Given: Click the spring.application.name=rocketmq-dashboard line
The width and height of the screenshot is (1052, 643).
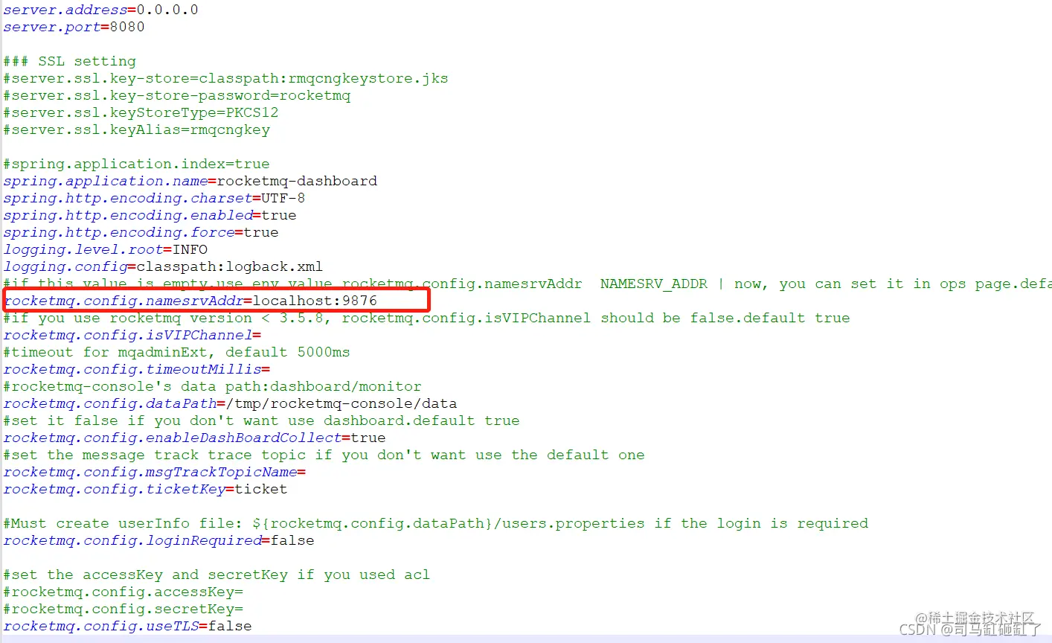Looking at the screenshot, I should 190,181.
